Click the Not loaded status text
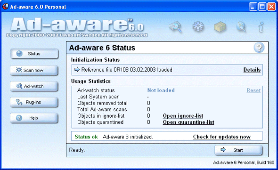The height and width of the screenshot is (170, 278). (x=161, y=90)
